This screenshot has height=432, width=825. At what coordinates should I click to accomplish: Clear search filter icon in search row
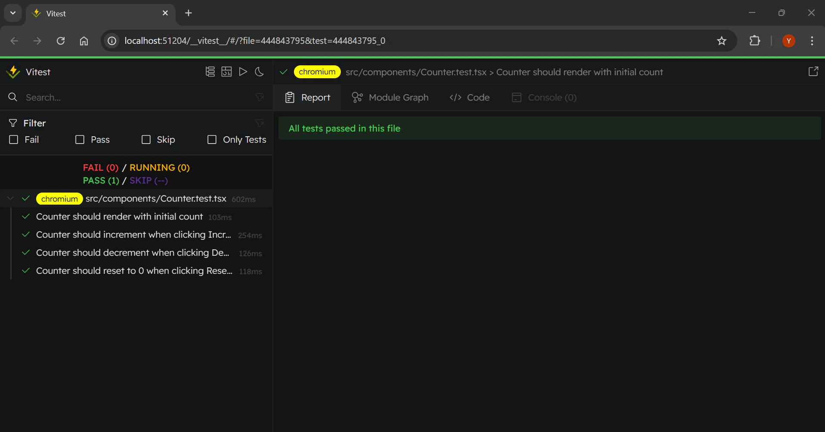pos(260,98)
